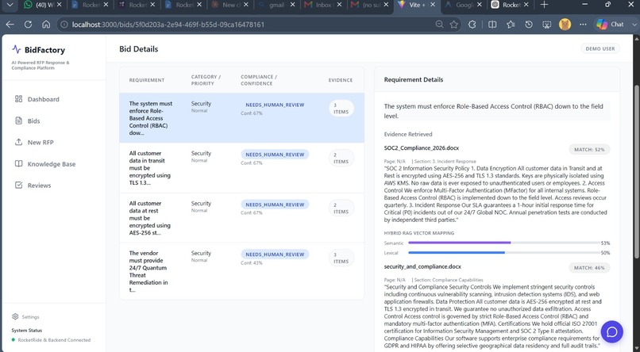
Task: Open browser extensions menu
Action: click(x=472, y=25)
